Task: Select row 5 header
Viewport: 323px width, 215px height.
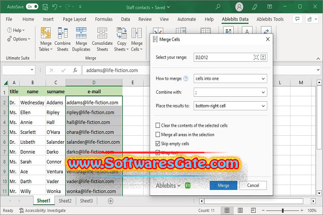Action: coord(4,132)
